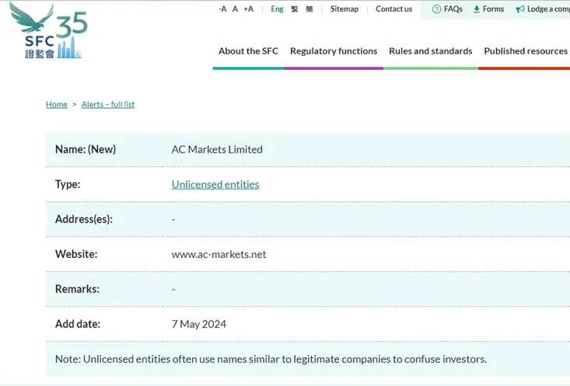The width and height of the screenshot is (570, 386).
Task: Reset font size with middle A
Action: [x=235, y=9]
